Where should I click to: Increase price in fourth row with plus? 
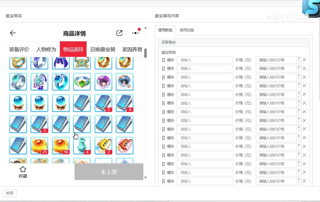point(299,84)
